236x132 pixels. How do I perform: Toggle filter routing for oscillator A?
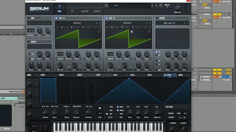[x=156, y=51]
